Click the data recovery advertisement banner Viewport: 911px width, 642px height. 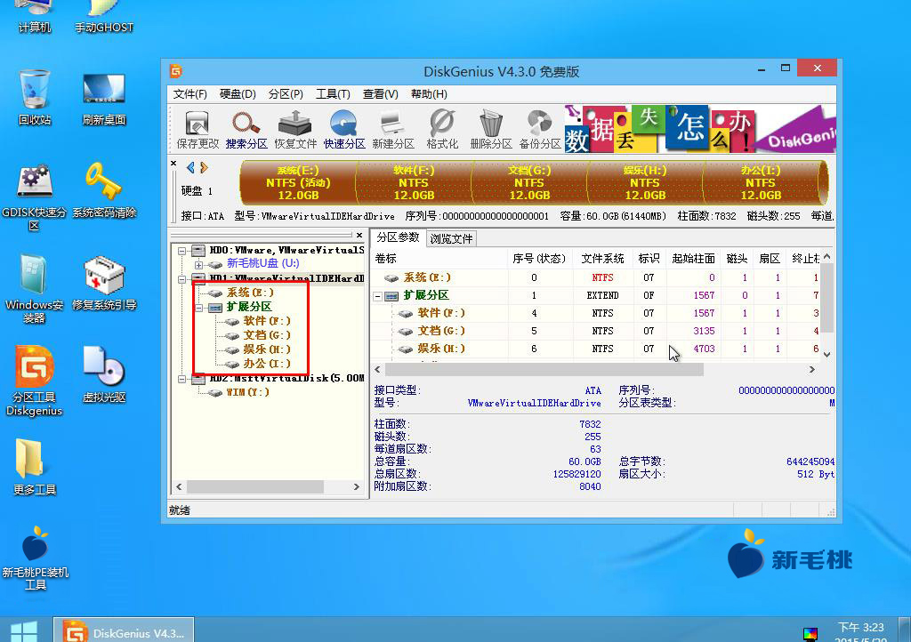tap(700, 129)
